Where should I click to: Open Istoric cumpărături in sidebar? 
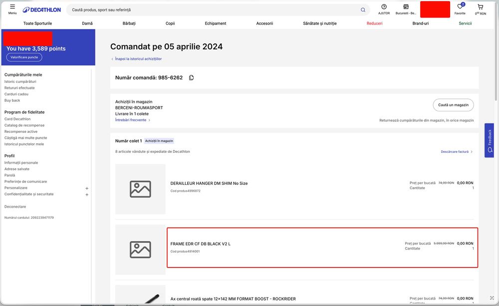click(x=20, y=81)
